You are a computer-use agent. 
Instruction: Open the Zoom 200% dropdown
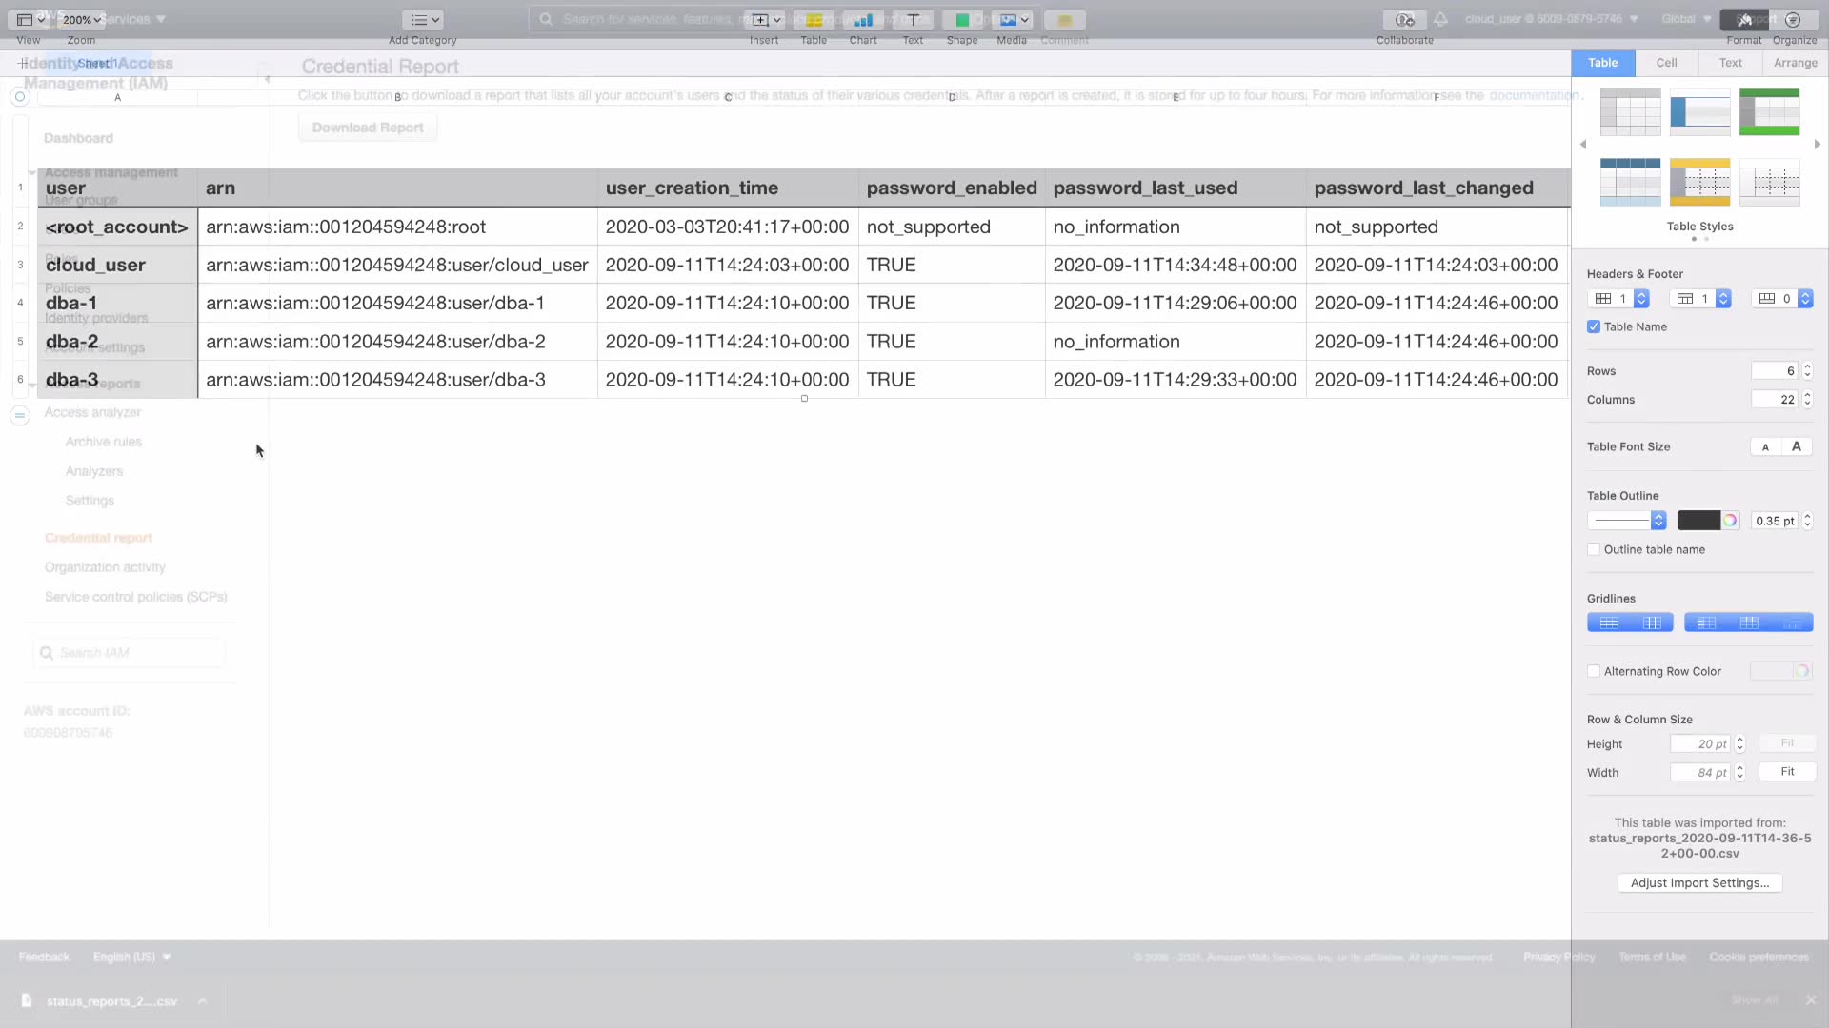pos(82,20)
